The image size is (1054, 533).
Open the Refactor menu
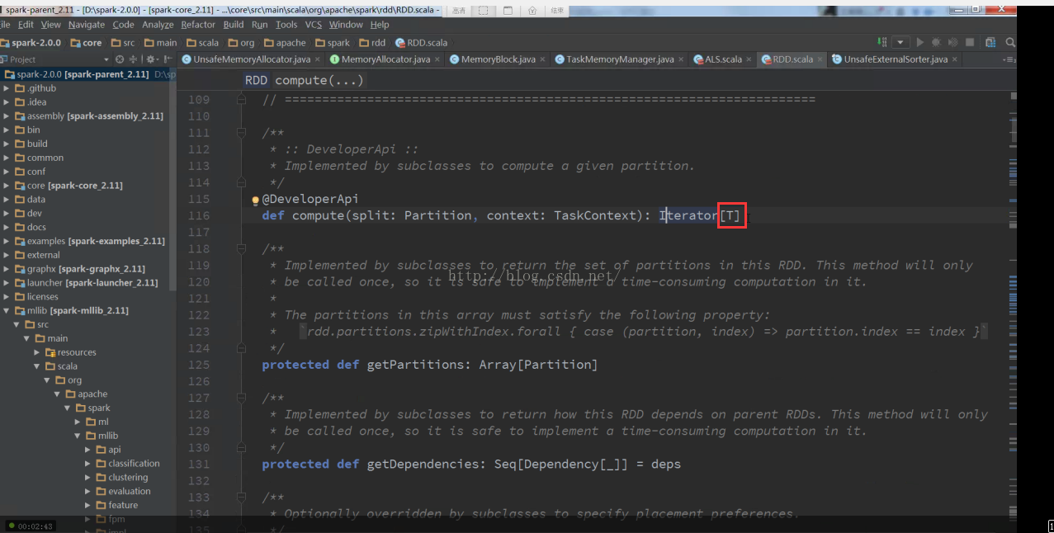pyautogui.click(x=198, y=25)
